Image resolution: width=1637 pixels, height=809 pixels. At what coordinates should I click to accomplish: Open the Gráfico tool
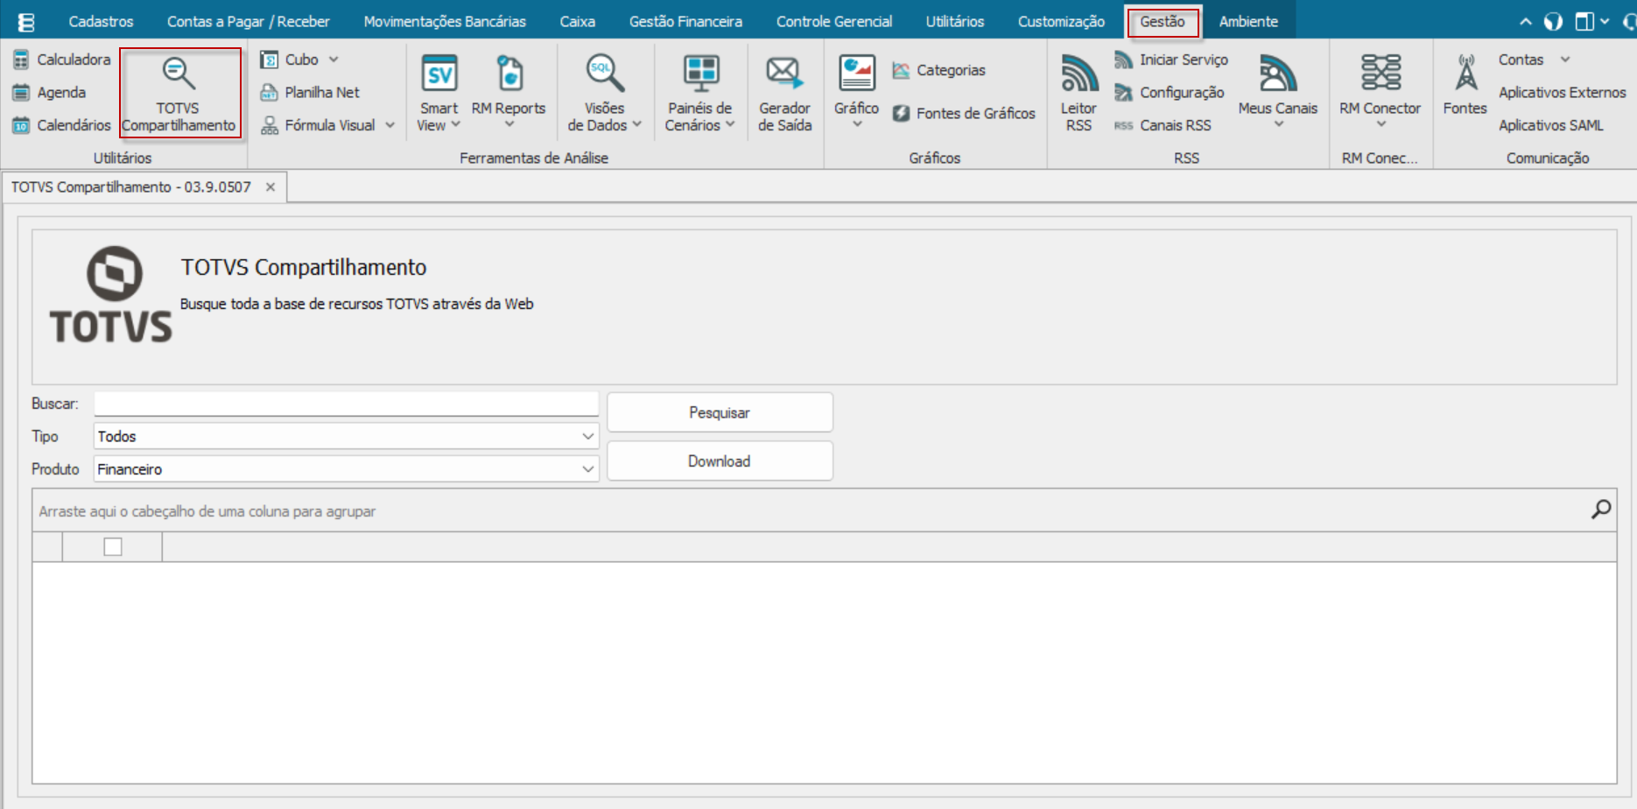tap(856, 93)
